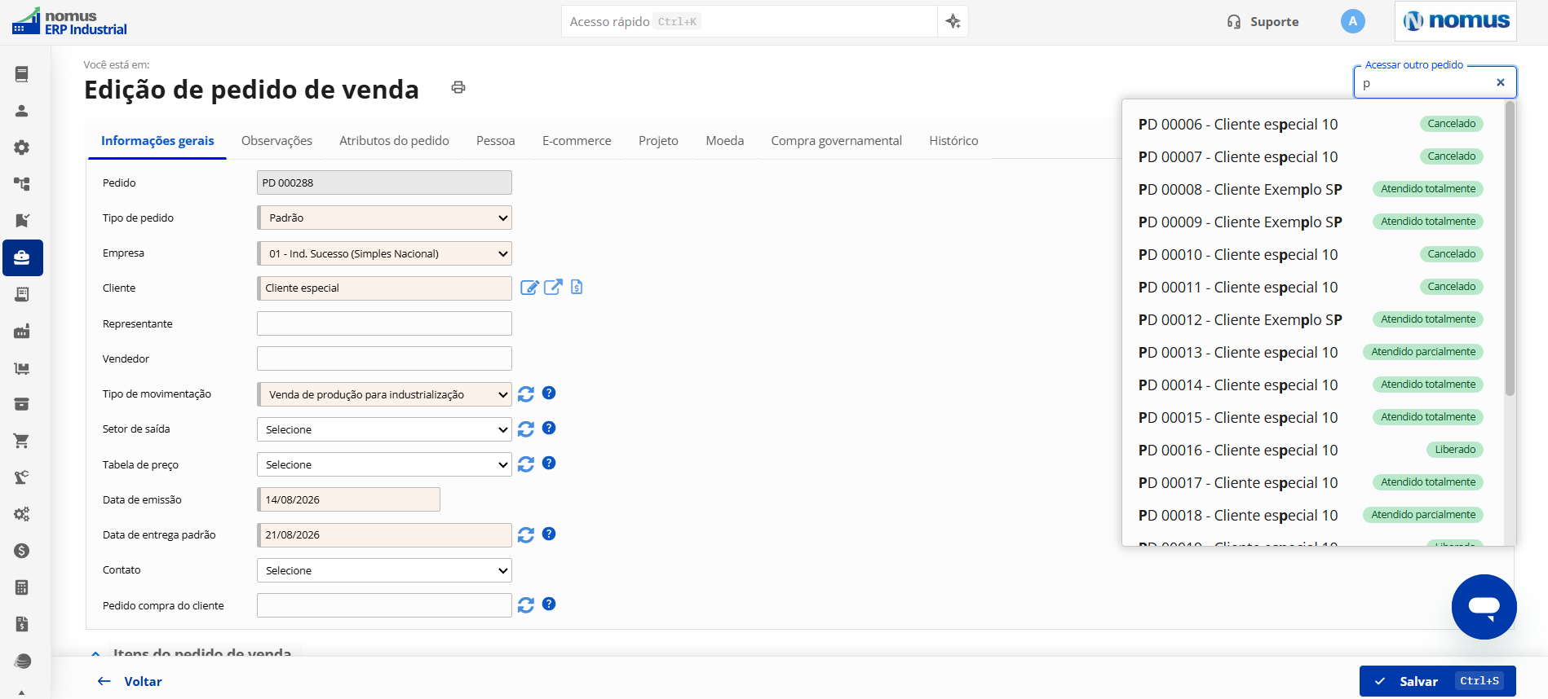1548x699 pixels.
Task: Select PD 00008 Cliente Exemplo SP order
Action: pos(1311,189)
